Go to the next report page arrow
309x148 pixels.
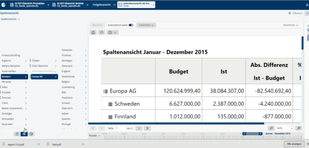tap(139, 128)
